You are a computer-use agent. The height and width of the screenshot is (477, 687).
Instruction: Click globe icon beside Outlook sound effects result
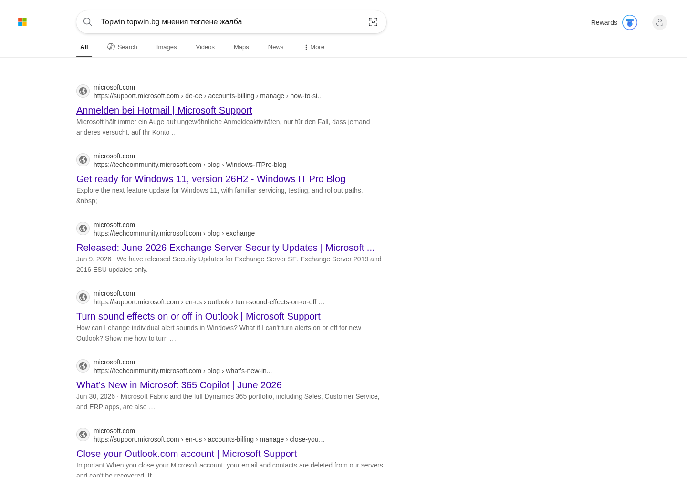point(83,297)
